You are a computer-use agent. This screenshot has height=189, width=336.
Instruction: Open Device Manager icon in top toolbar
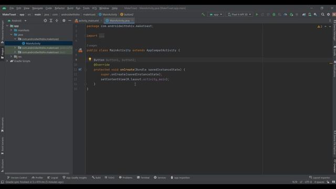point(310,15)
